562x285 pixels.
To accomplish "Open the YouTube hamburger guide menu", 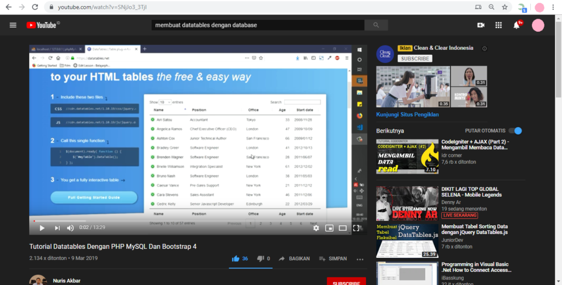I will click(x=13, y=25).
